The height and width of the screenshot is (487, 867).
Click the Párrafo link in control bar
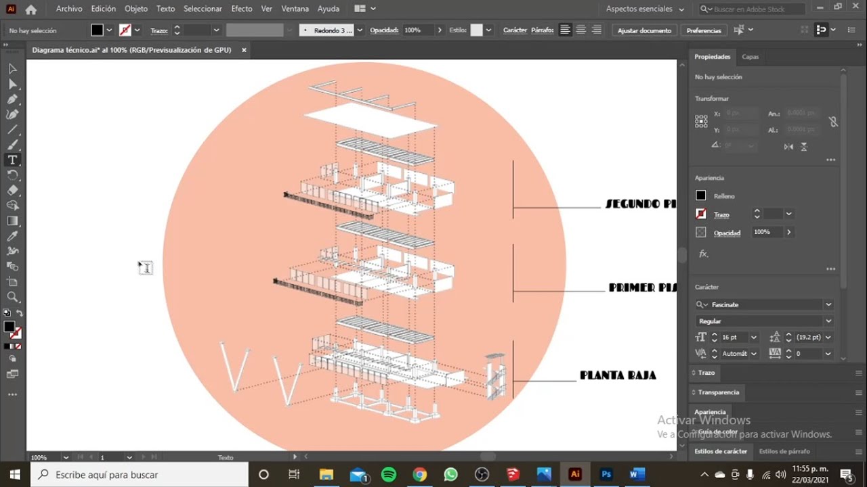542,30
